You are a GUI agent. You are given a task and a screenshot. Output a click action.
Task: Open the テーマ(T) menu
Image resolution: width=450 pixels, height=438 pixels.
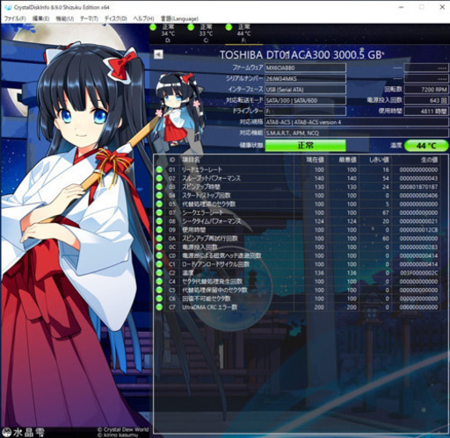[89, 18]
